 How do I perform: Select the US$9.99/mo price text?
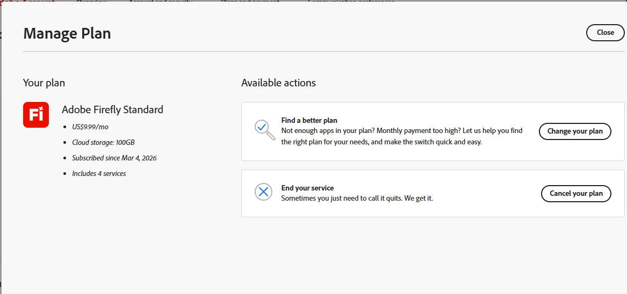pos(90,127)
